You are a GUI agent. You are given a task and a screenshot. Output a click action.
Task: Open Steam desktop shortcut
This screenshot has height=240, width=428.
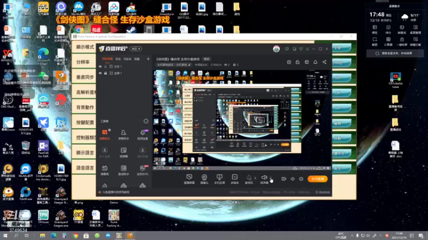click(131, 29)
